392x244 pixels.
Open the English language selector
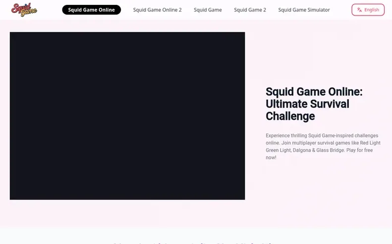(x=368, y=10)
